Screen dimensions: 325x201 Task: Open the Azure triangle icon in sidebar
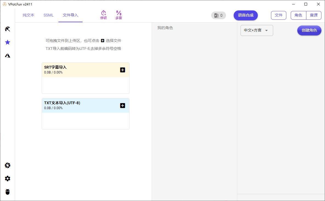[8, 56]
